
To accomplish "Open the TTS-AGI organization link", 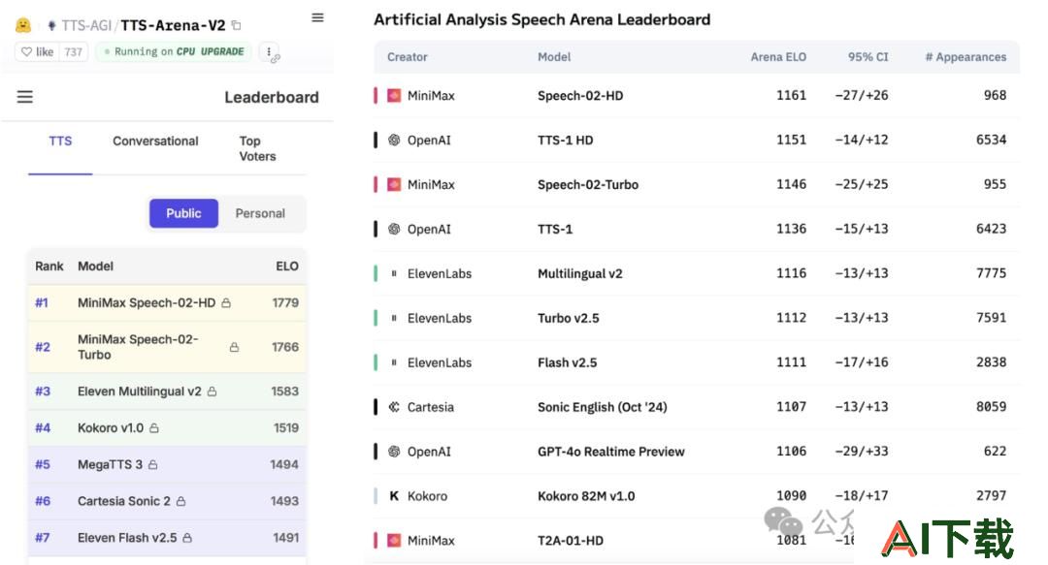I will [86, 25].
